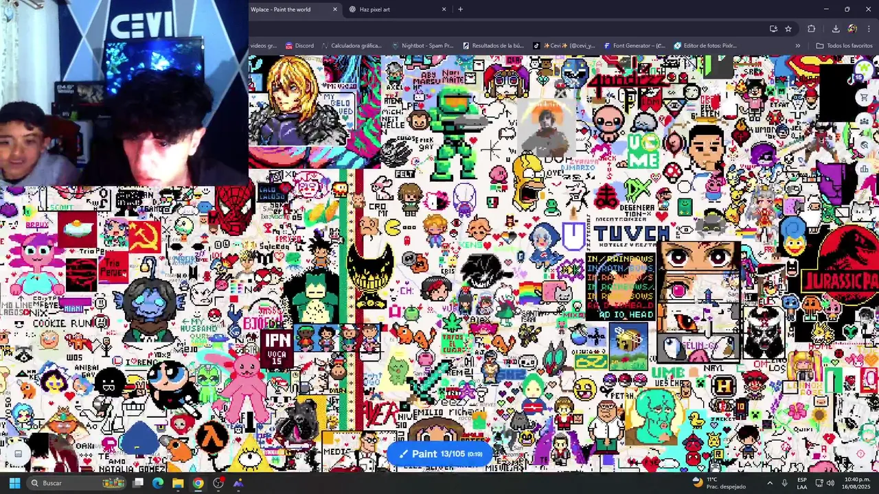
Task: Launch Microsoft Edge from the taskbar
Action: [x=158, y=483]
